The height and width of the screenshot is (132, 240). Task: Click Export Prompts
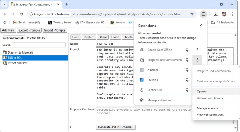[x=29, y=30]
